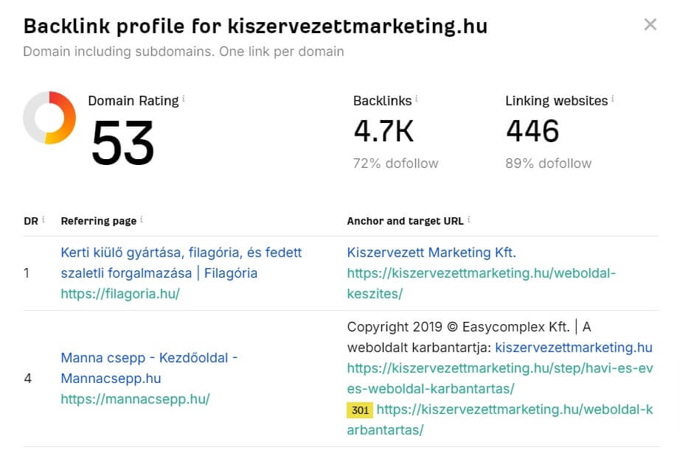The height and width of the screenshot is (450, 680).
Task: Click the Copyright 2019 © Easycomplex Kft. text
Action: [x=458, y=326]
